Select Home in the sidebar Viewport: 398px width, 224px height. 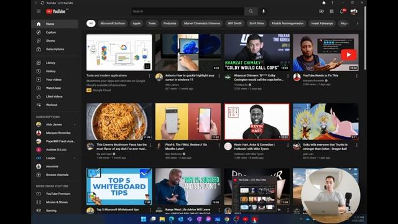tap(55, 24)
